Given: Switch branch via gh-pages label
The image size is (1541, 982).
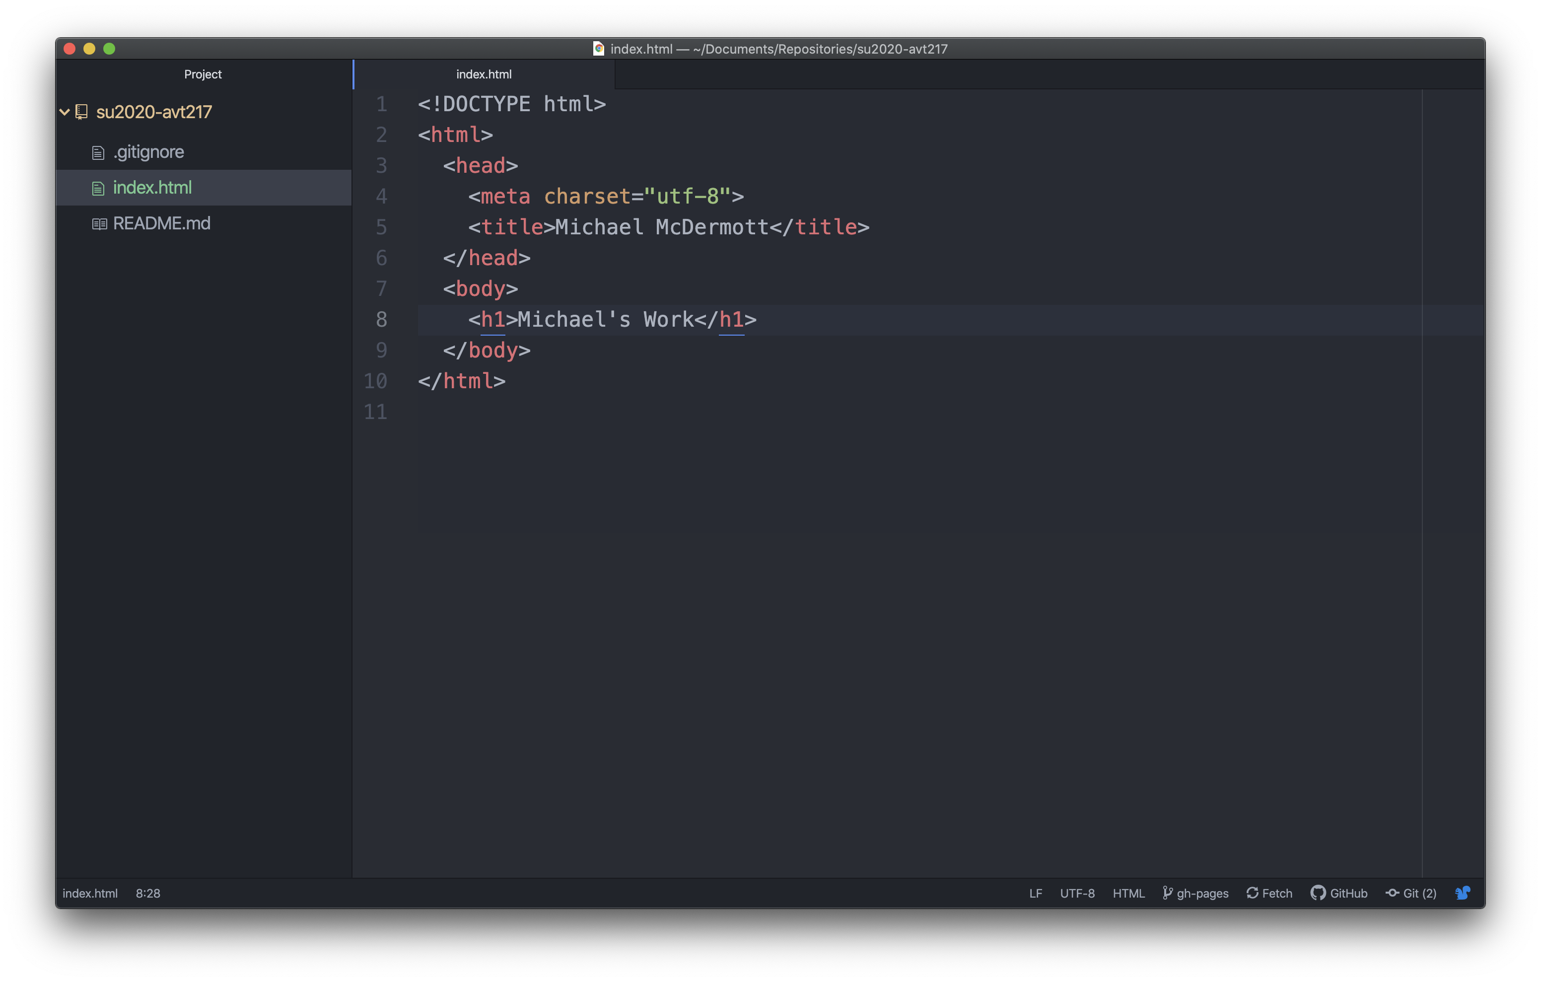Looking at the screenshot, I should coord(1202,893).
